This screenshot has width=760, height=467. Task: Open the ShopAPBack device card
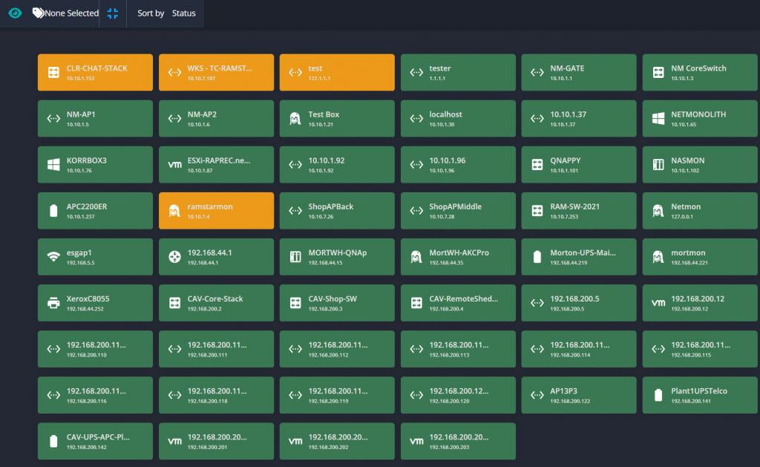pyautogui.click(x=337, y=210)
